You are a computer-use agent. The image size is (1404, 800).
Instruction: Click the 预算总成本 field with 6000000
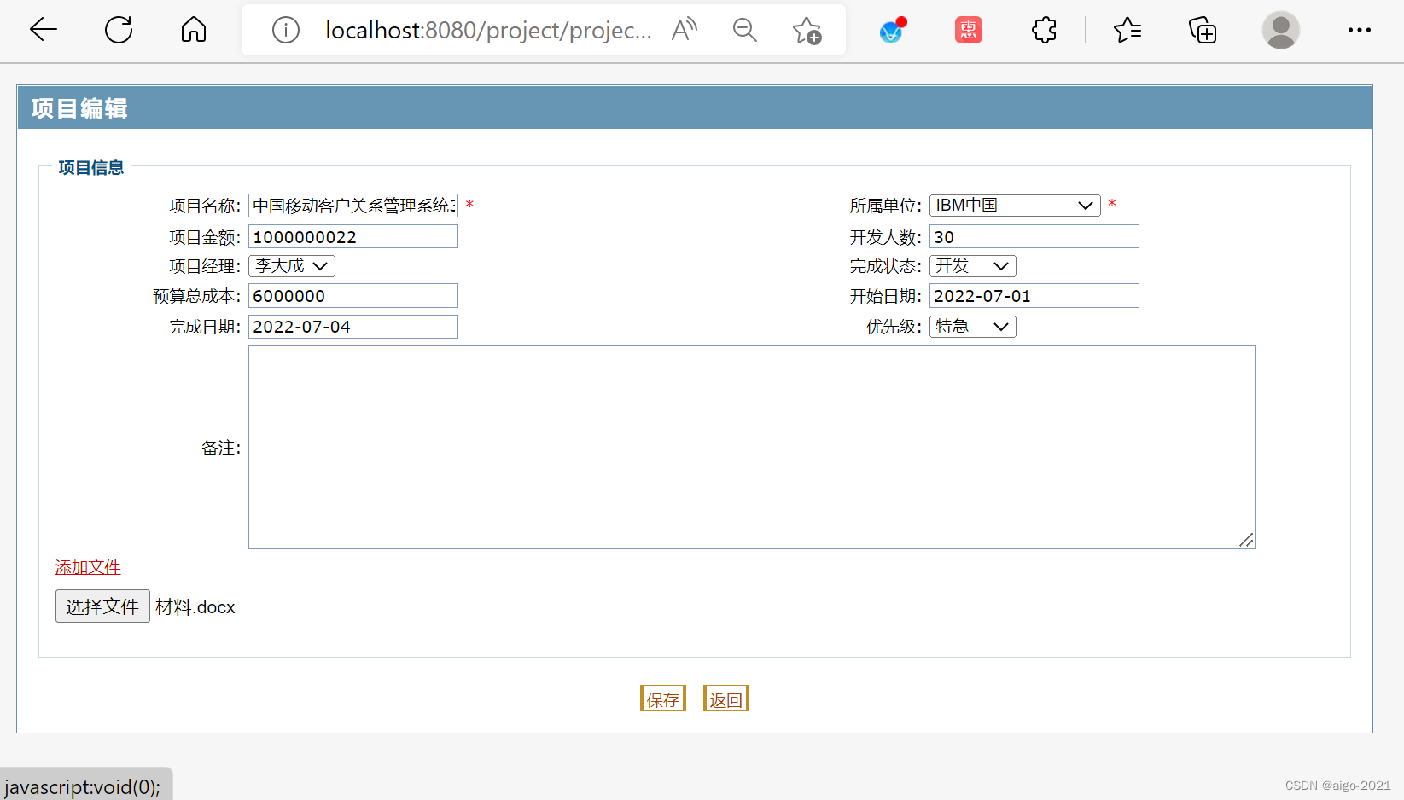click(x=353, y=296)
